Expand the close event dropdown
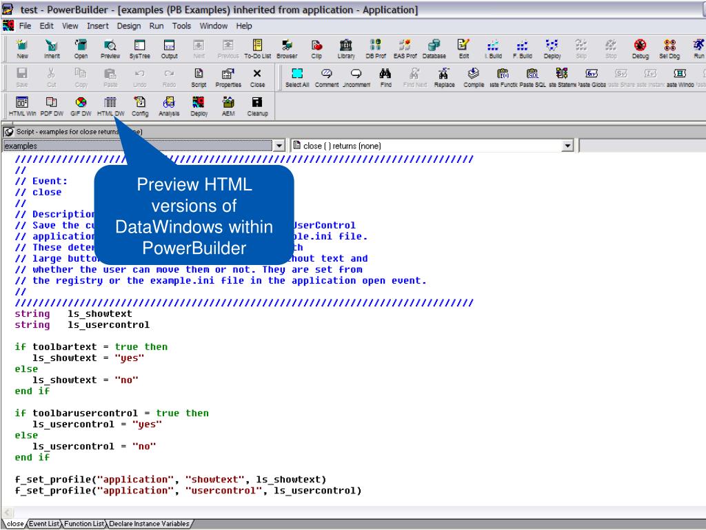 pyautogui.click(x=567, y=146)
